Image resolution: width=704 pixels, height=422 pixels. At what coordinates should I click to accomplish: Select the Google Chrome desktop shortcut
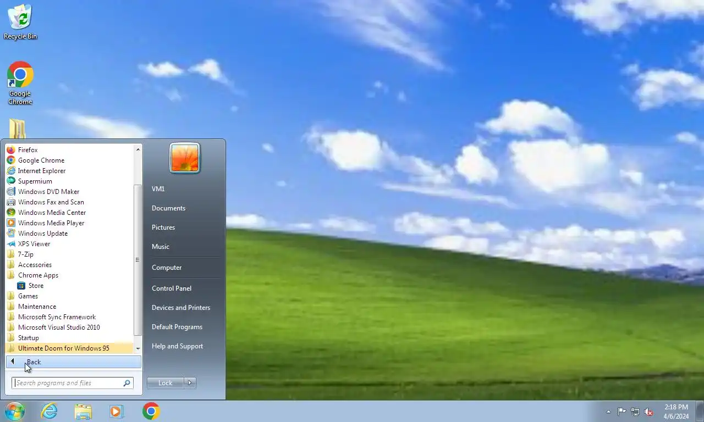(20, 83)
